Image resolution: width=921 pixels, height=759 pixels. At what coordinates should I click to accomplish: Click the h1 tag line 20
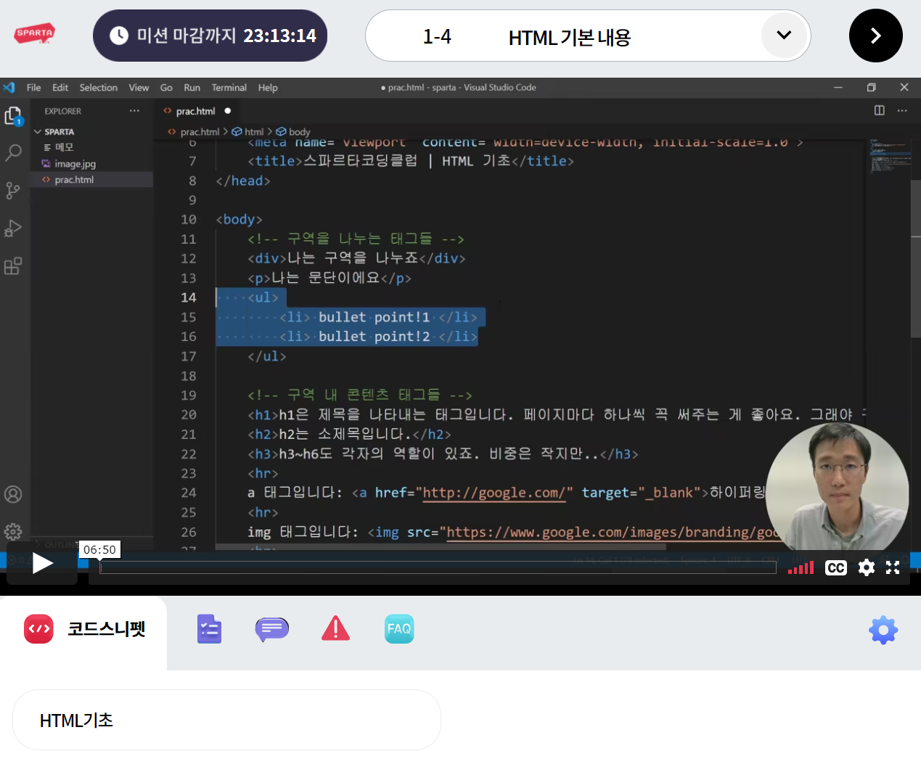[263, 415]
